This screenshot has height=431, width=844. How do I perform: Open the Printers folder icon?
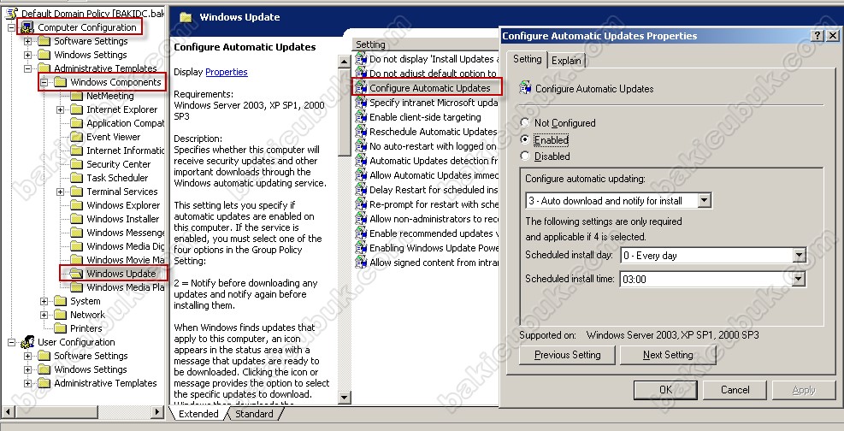point(60,328)
